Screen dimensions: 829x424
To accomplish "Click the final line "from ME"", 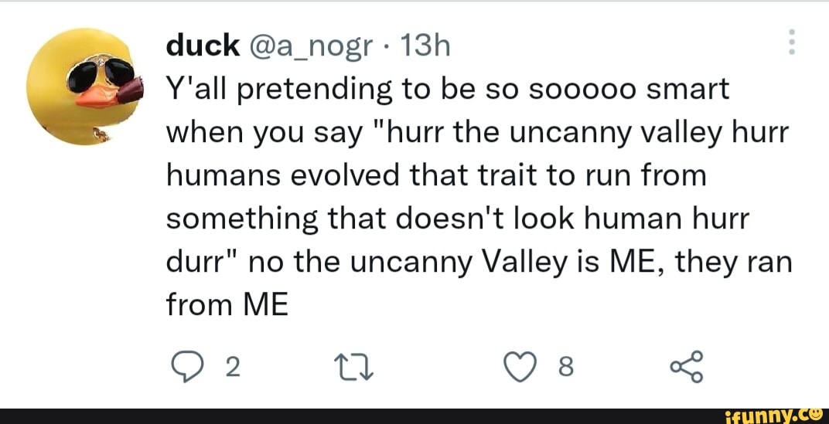I will 227,307.
